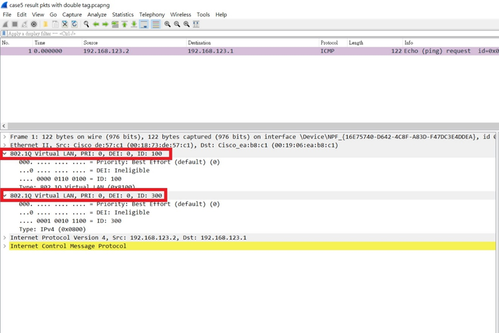The image size is (499, 333).
Task: Open the Capture menu
Action: [x=72, y=14]
